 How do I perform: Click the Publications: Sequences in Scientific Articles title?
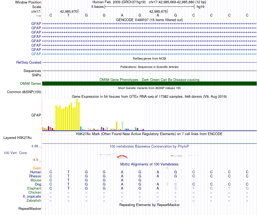coord(149,67)
